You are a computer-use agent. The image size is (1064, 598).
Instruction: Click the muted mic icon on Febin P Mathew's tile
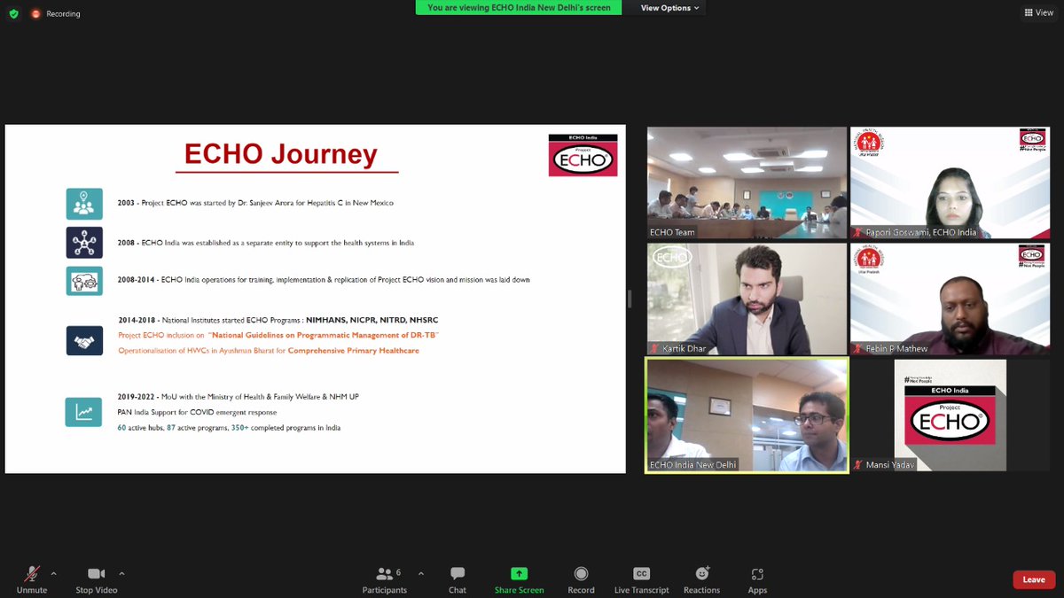(x=858, y=349)
